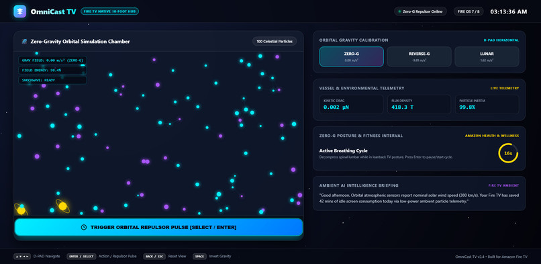Image resolution: width=541 pixels, height=264 pixels.
Task: Click the FIELD ENERGY 98.4% readout
Action: (x=52, y=70)
